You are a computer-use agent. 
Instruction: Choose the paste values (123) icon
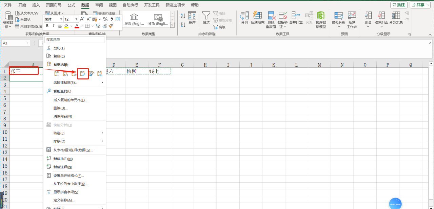pyautogui.click(x=66, y=73)
